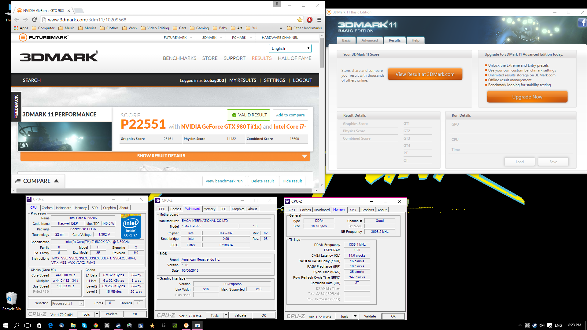Viewport: 587px width, 330px height.
Task: Open the Windows Start menu
Action: click(x=5, y=325)
